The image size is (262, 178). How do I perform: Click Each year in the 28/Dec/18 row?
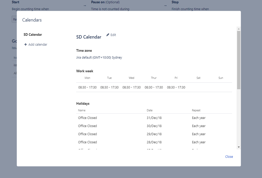point(199,142)
